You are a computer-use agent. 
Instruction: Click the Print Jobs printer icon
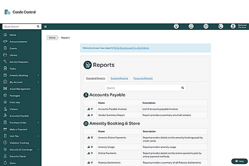coord(5,102)
